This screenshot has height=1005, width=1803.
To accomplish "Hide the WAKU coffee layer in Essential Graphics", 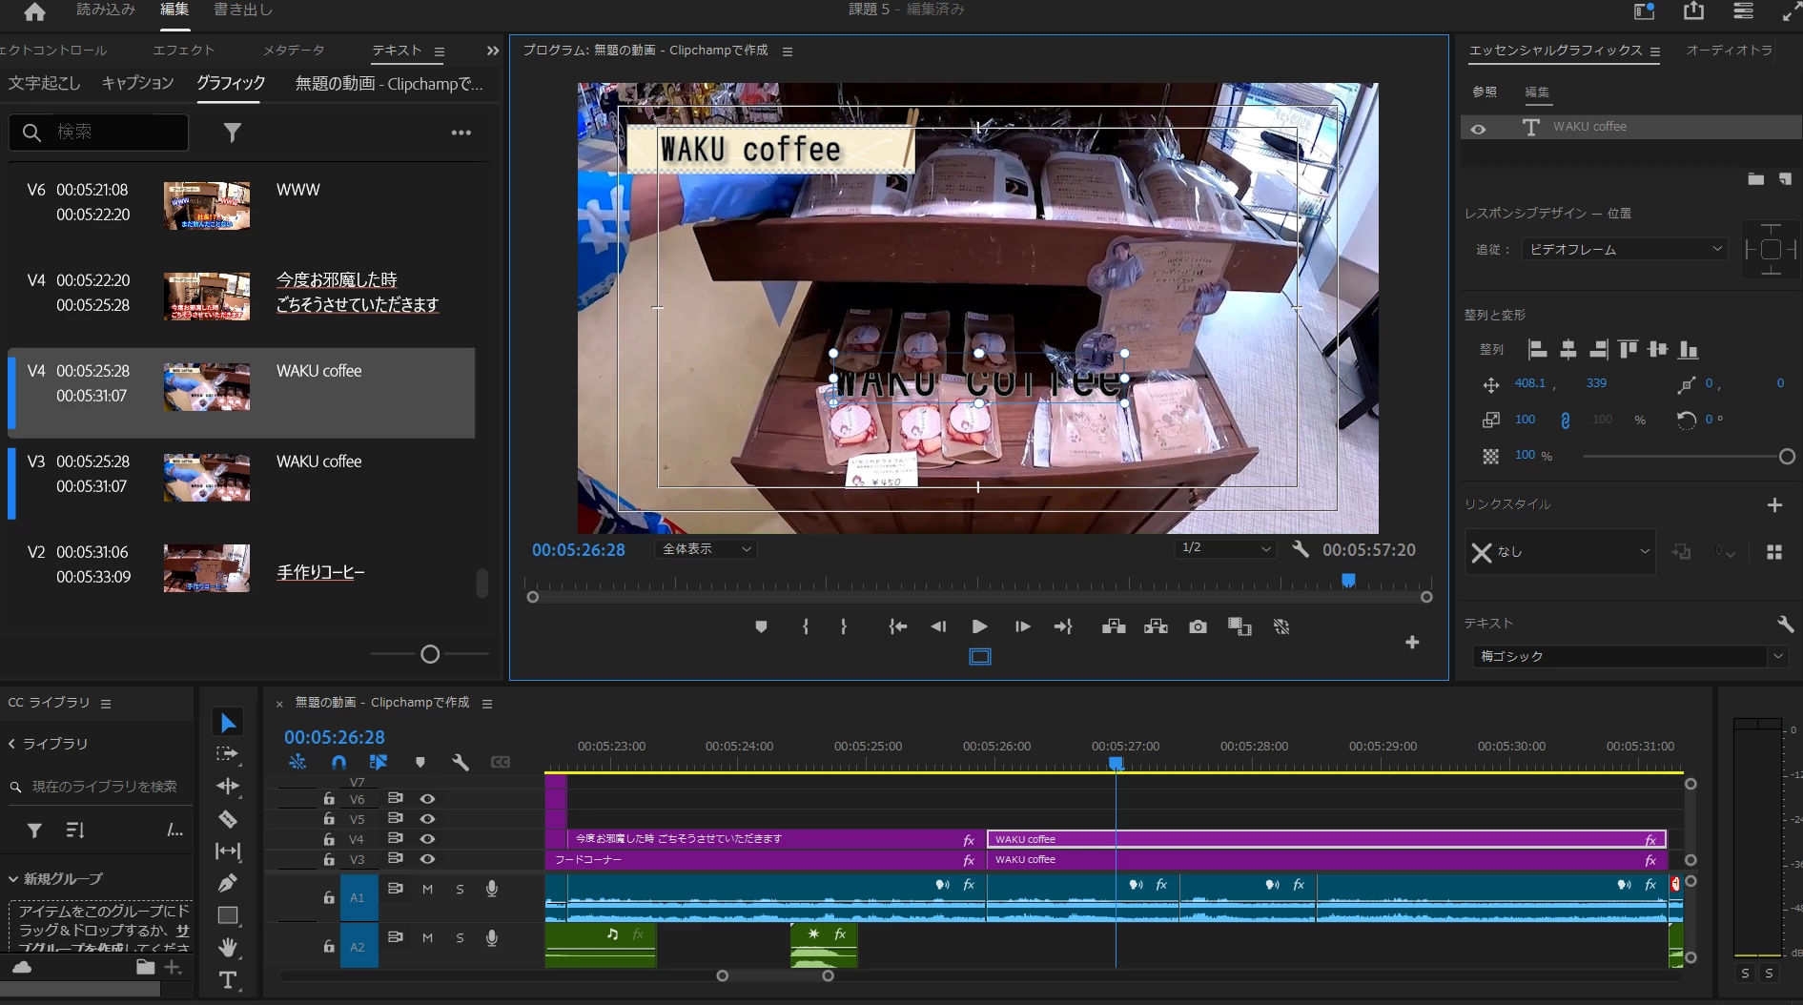I will 1478,128.
